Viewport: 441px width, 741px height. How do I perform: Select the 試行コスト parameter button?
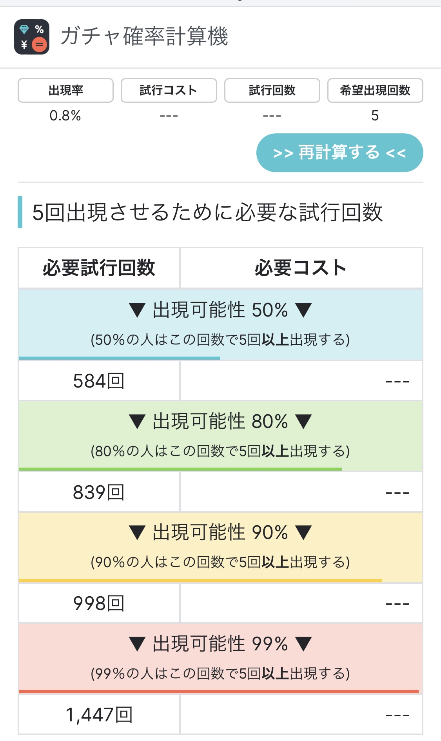pyautogui.click(x=169, y=91)
